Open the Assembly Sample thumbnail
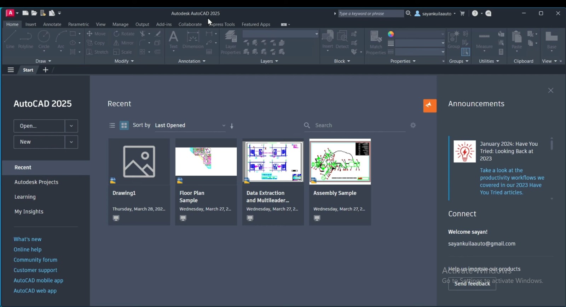 coord(340,162)
